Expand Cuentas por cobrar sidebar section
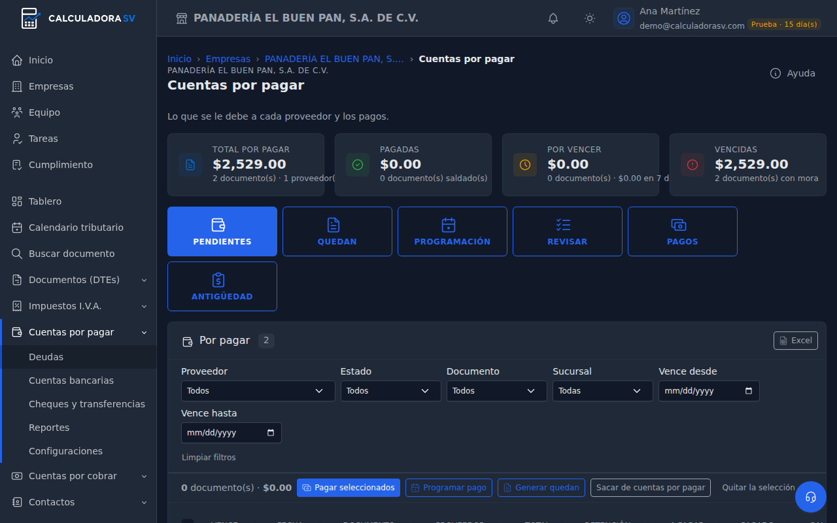 coord(78,476)
